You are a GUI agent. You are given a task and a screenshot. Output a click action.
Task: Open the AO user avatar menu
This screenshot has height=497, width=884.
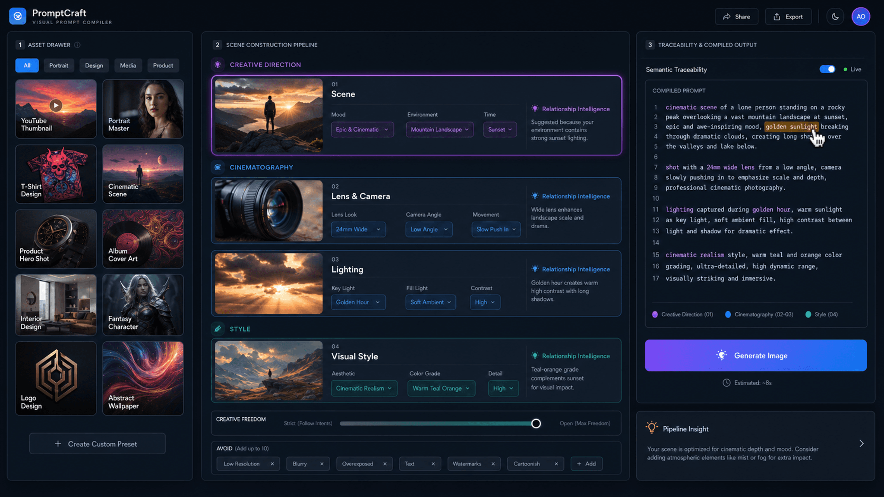861,17
